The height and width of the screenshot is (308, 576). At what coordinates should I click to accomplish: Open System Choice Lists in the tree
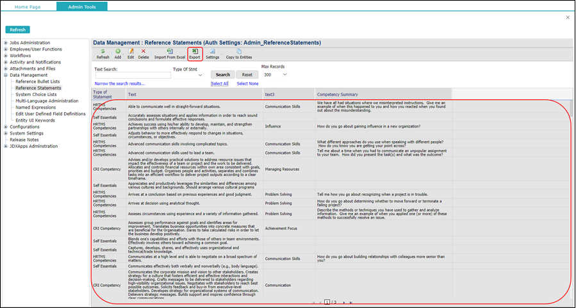click(36, 94)
